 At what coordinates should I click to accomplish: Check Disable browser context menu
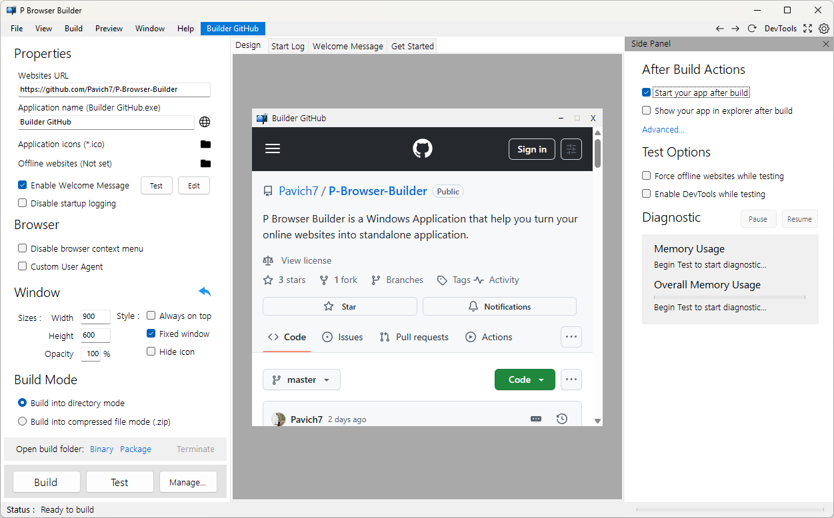click(23, 248)
